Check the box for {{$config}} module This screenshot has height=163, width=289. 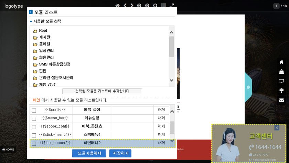34,110
